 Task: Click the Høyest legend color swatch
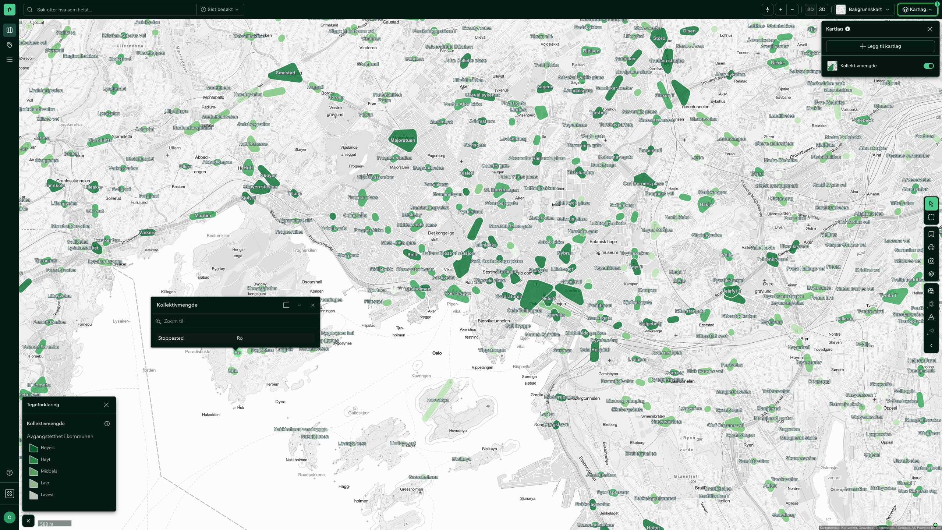click(34, 448)
